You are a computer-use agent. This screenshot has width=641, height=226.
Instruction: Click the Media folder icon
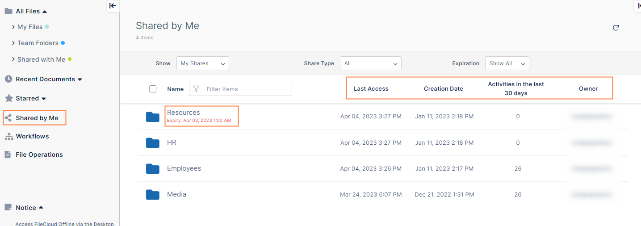click(152, 195)
